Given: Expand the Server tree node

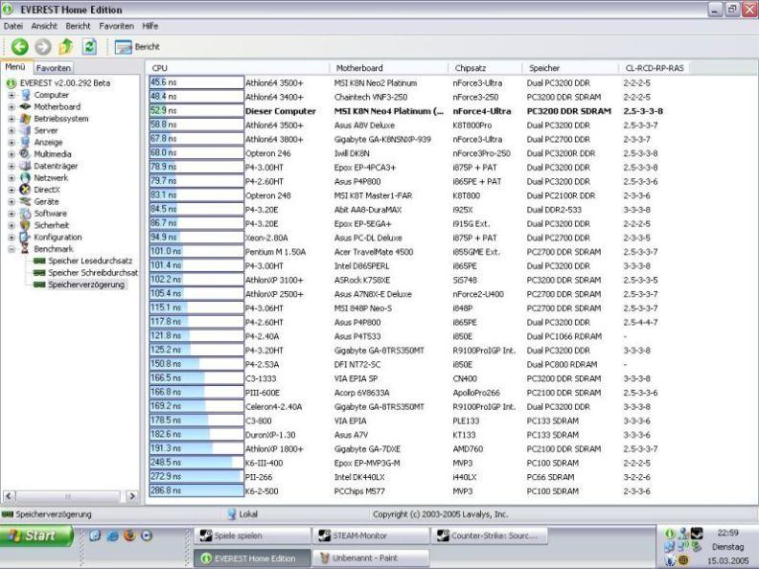Looking at the screenshot, I should [x=11, y=130].
